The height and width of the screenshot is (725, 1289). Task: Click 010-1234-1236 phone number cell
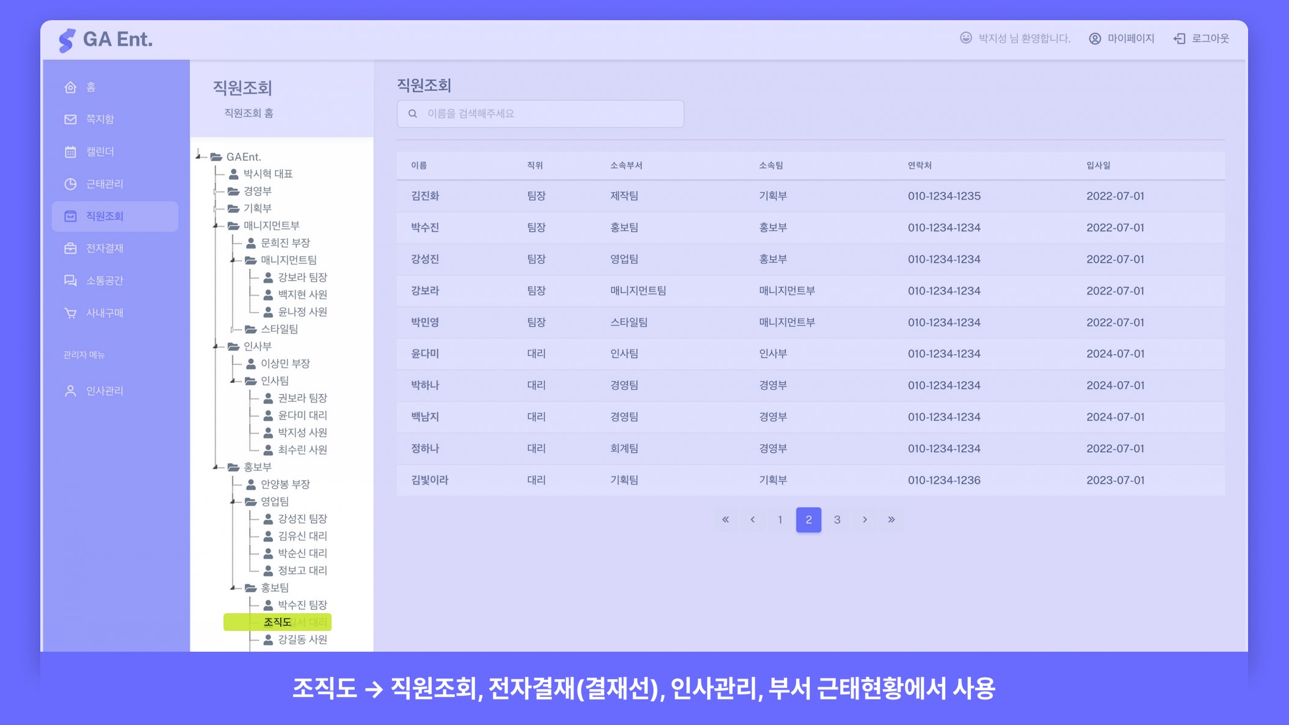coord(944,480)
